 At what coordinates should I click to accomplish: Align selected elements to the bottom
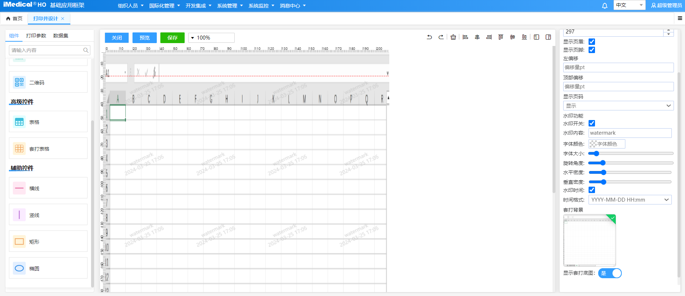tap(524, 37)
